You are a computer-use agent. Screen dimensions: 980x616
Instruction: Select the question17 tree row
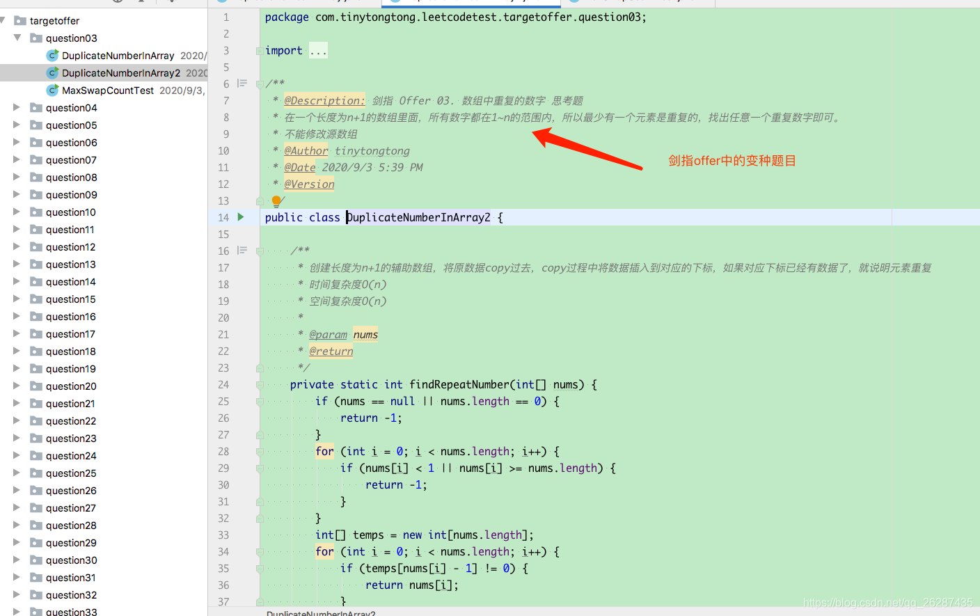104,334
